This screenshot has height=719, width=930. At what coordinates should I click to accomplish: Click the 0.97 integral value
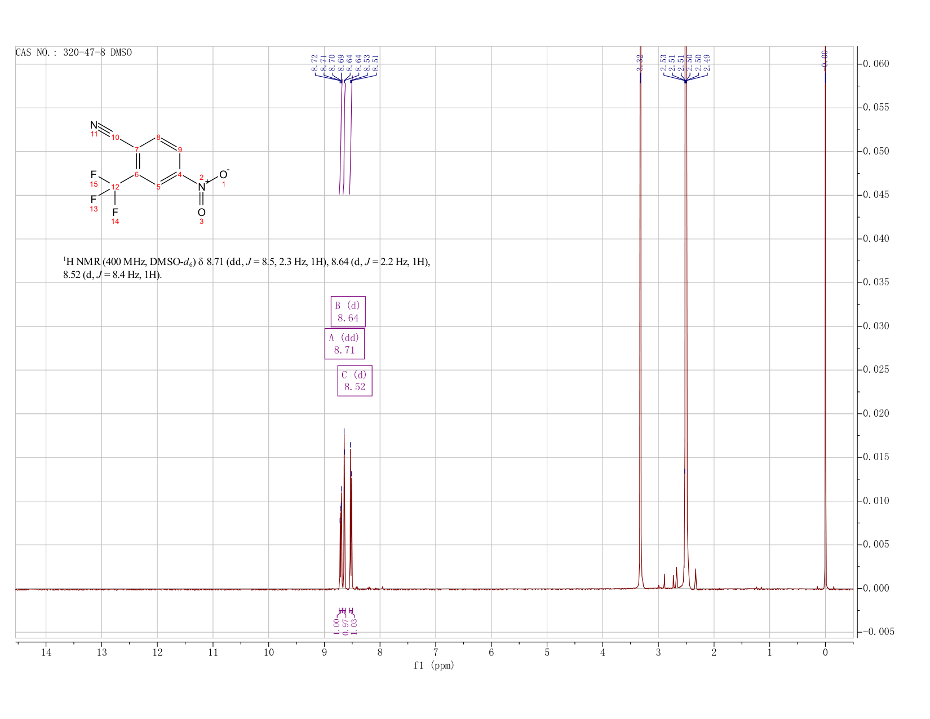click(x=345, y=626)
